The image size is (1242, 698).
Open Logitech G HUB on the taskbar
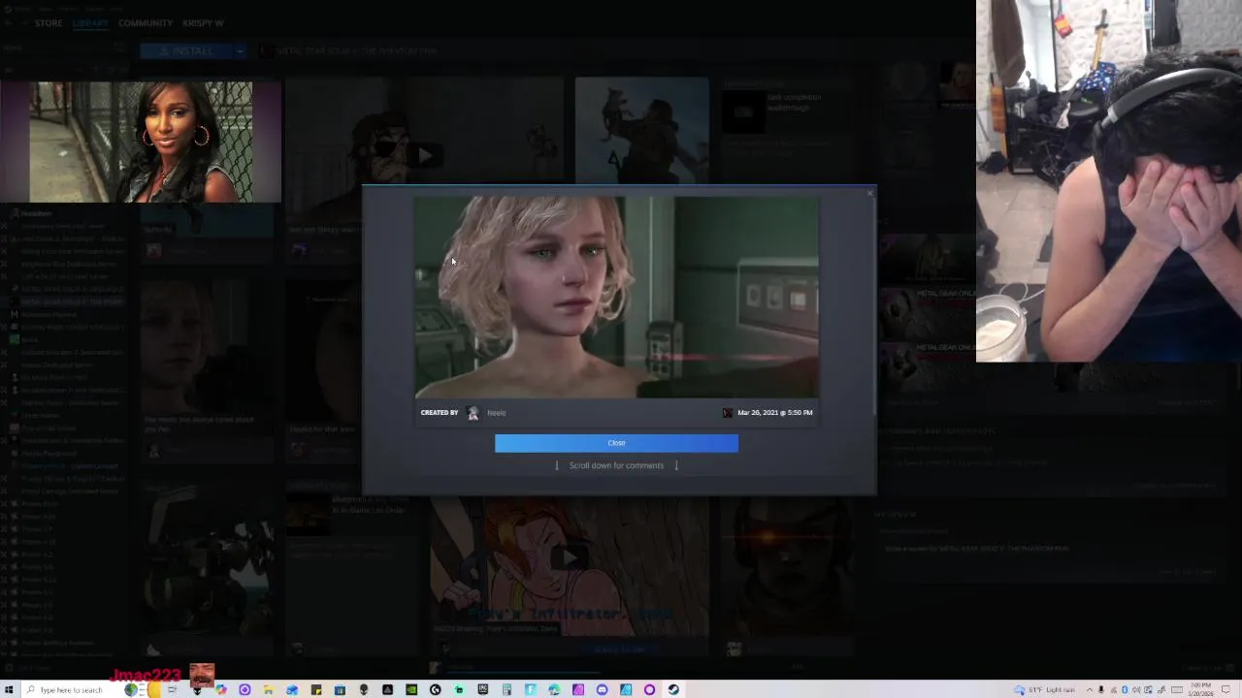click(435, 689)
